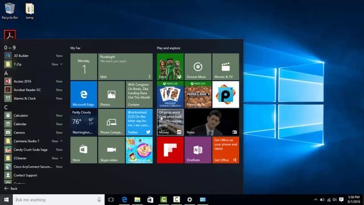Open the OneNote tile
Image resolution: width=364 pixels, height=205 pixels.
pyautogui.click(x=198, y=150)
